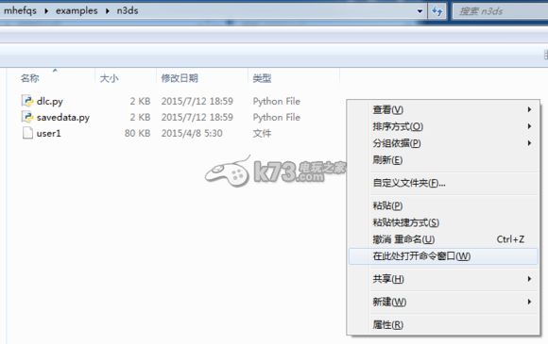Viewport: 548px width, 344px height.
Task: Click the mhefqs breadcrumb segment
Action: point(20,10)
